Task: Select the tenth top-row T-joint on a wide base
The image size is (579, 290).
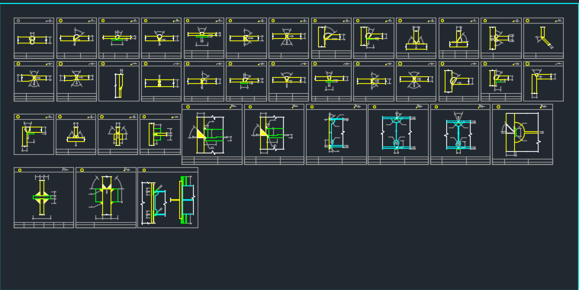Action: coord(417,38)
